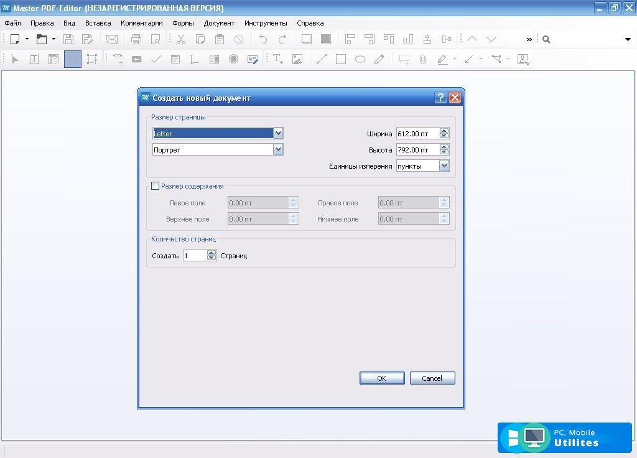The image size is (637, 458).
Task: Click the New document icon in toolbar
Action: (15, 39)
